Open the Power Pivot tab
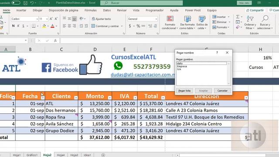The image size is (279, 157). [x=193, y=10]
